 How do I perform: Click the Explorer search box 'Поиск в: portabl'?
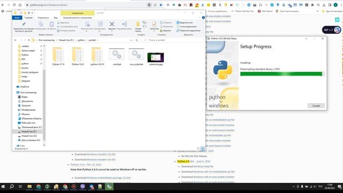[173, 40]
